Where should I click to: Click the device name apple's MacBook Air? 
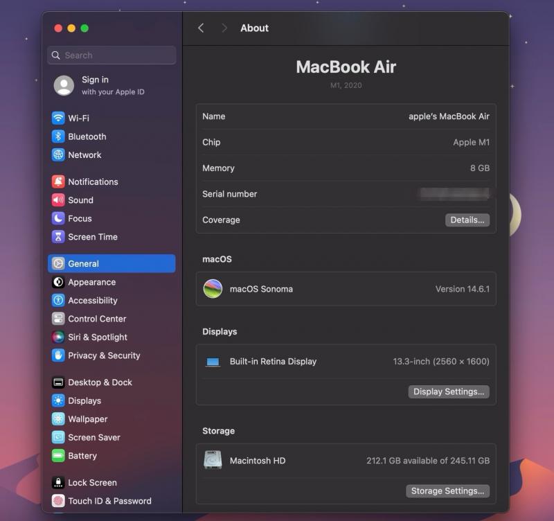pos(449,116)
